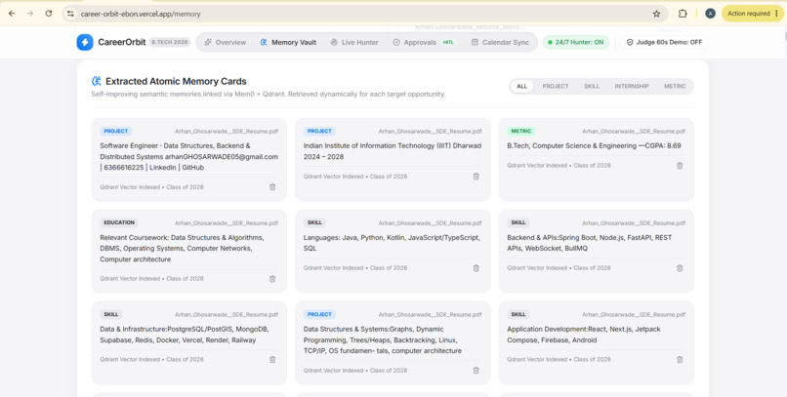Click the METRIC tag on CGPA card
The width and height of the screenshot is (787, 397).
[521, 132]
